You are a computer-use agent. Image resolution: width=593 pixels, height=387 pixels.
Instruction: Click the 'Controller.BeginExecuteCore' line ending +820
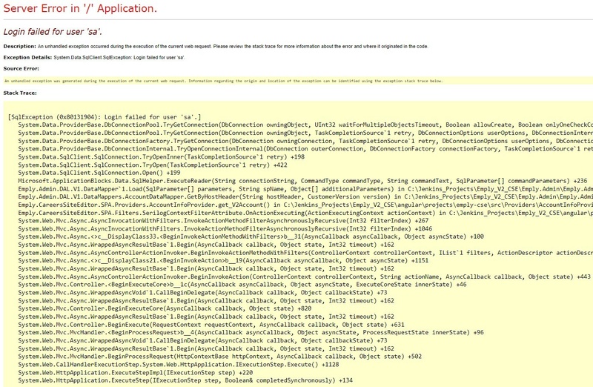(165, 308)
